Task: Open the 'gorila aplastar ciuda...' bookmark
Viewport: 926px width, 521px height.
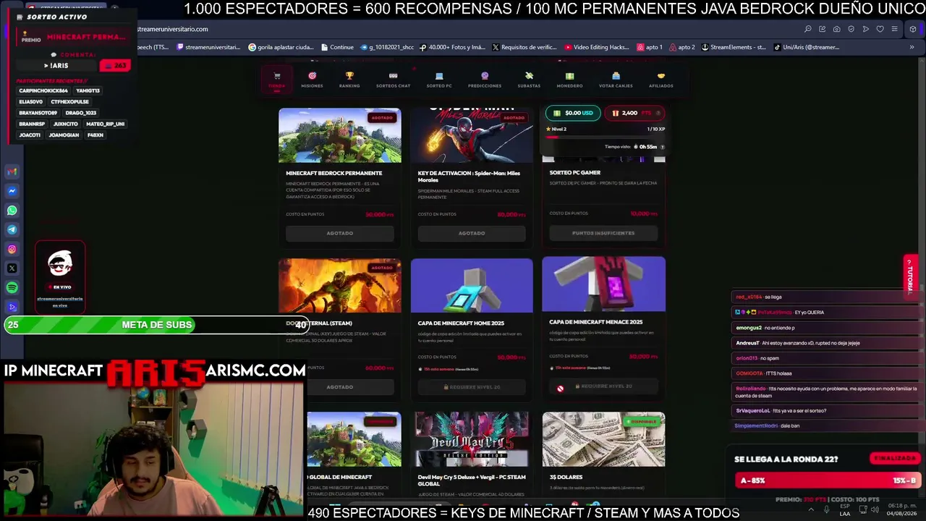Action: 281,47
